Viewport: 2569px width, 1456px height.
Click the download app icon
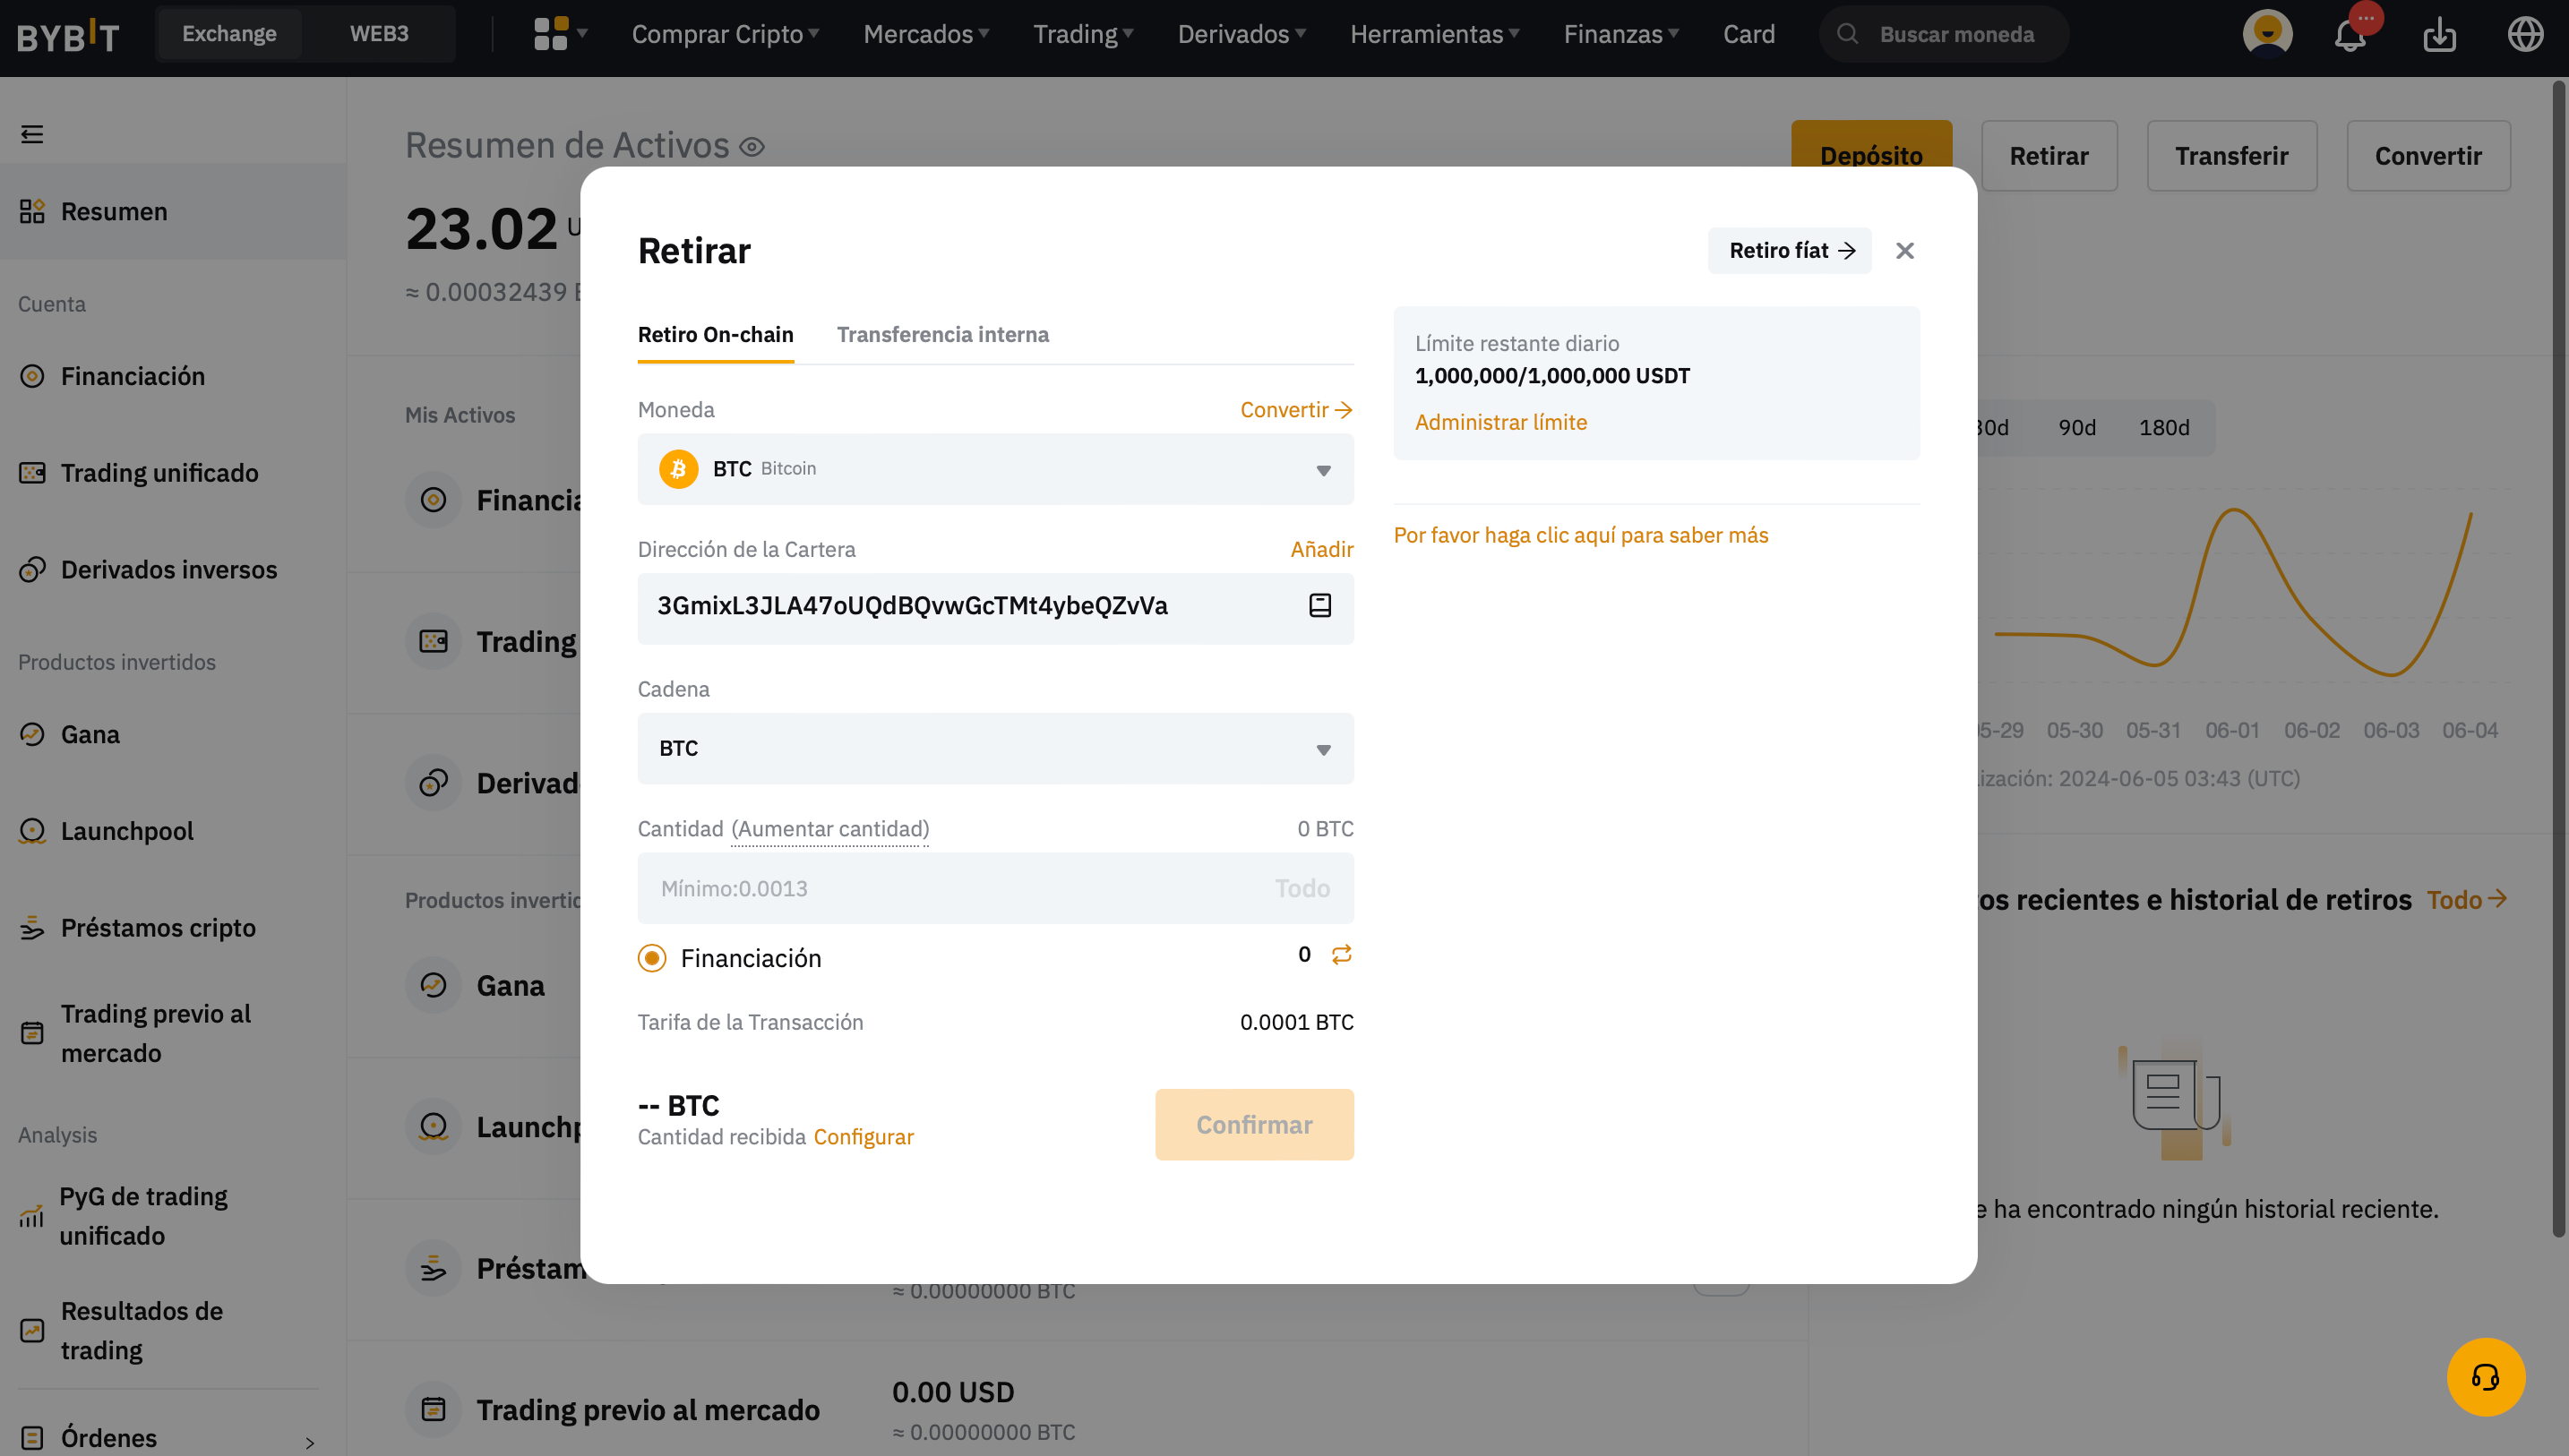pyautogui.click(x=2439, y=34)
